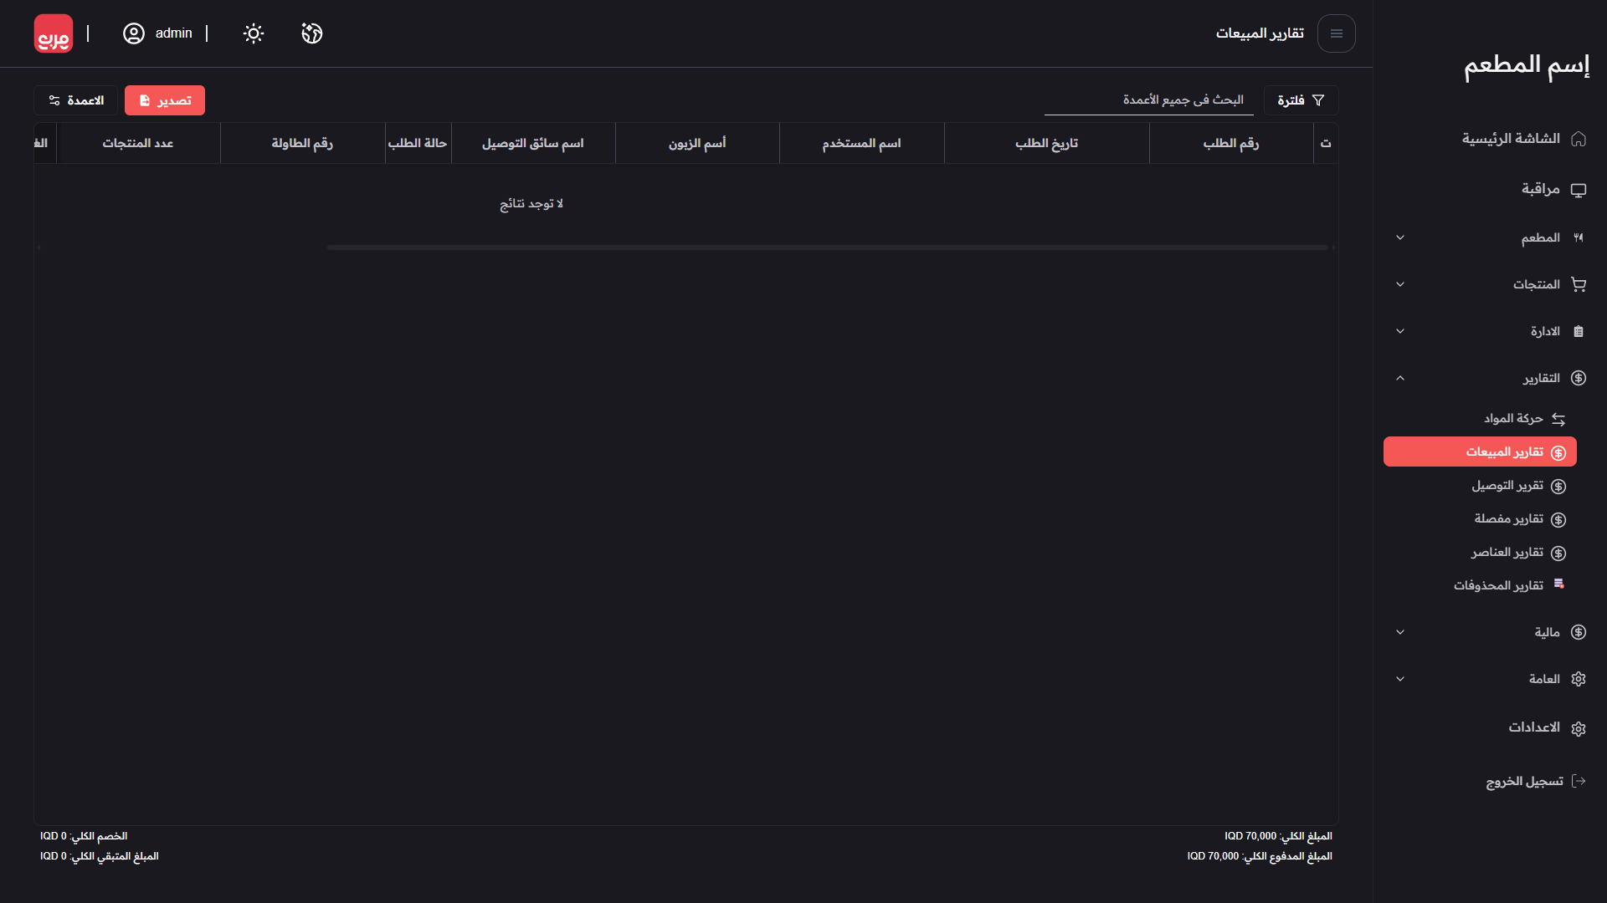Select حركة المواد report item
This screenshot has width=1607, height=903.
coord(1513,419)
